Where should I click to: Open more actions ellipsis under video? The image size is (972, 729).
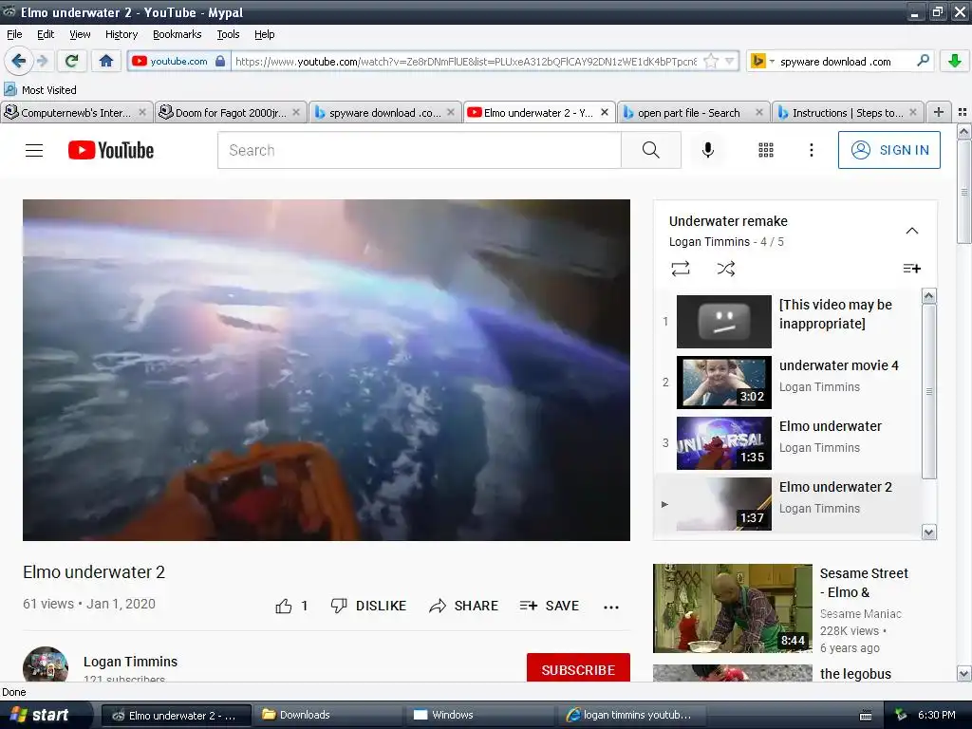pyautogui.click(x=611, y=607)
